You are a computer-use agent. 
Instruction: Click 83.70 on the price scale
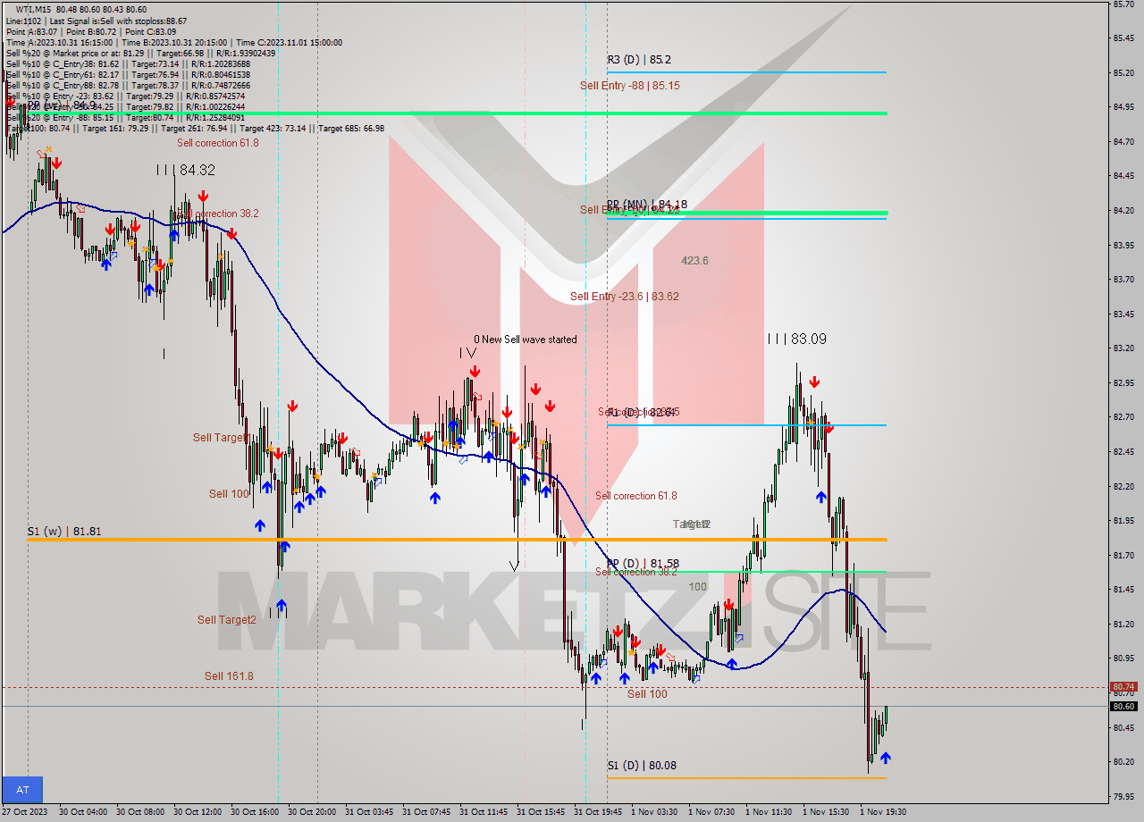(1123, 279)
